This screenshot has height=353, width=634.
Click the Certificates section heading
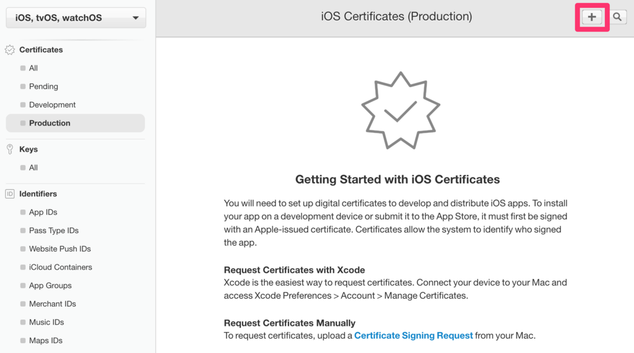tap(41, 49)
